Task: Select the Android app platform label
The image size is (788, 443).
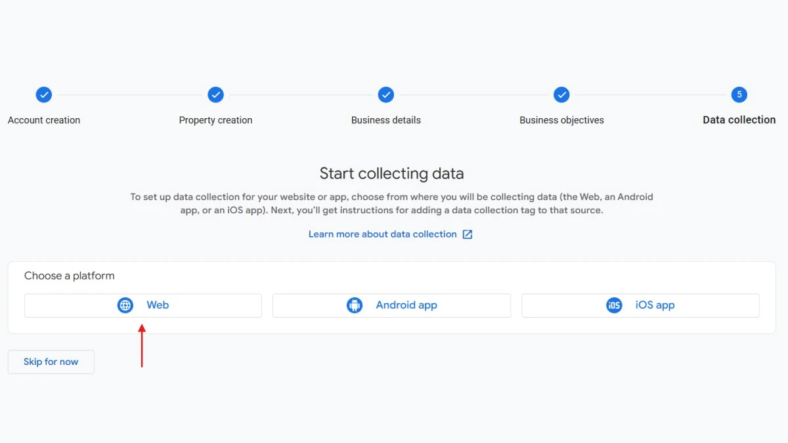Action: pos(406,305)
